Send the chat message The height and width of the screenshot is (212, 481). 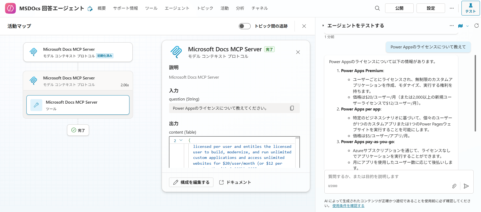click(466, 186)
